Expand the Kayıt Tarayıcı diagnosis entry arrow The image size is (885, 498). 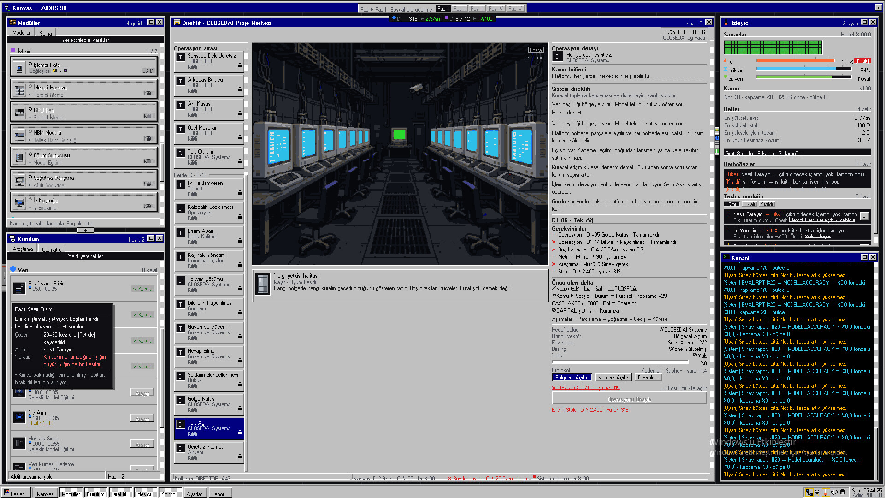coord(864,216)
